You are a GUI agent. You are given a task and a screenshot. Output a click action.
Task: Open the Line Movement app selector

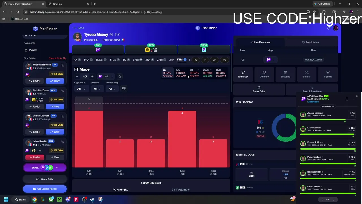point(270,60)
